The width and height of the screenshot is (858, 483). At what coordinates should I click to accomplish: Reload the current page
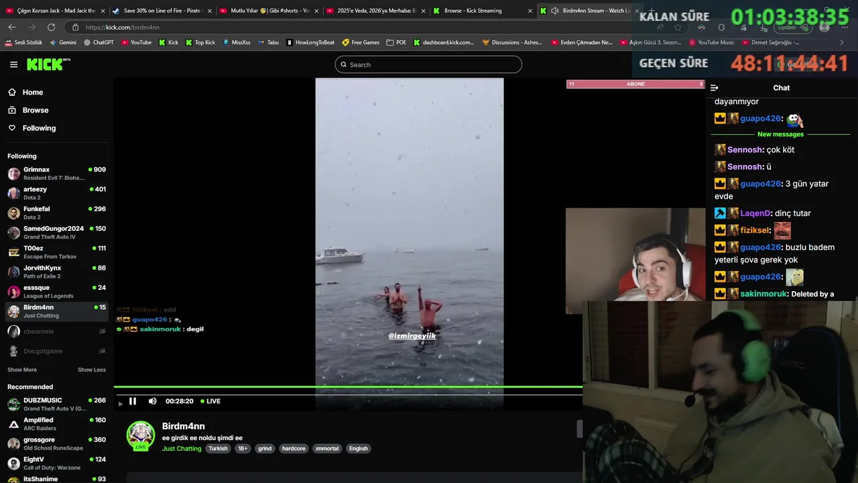(52, 27)
